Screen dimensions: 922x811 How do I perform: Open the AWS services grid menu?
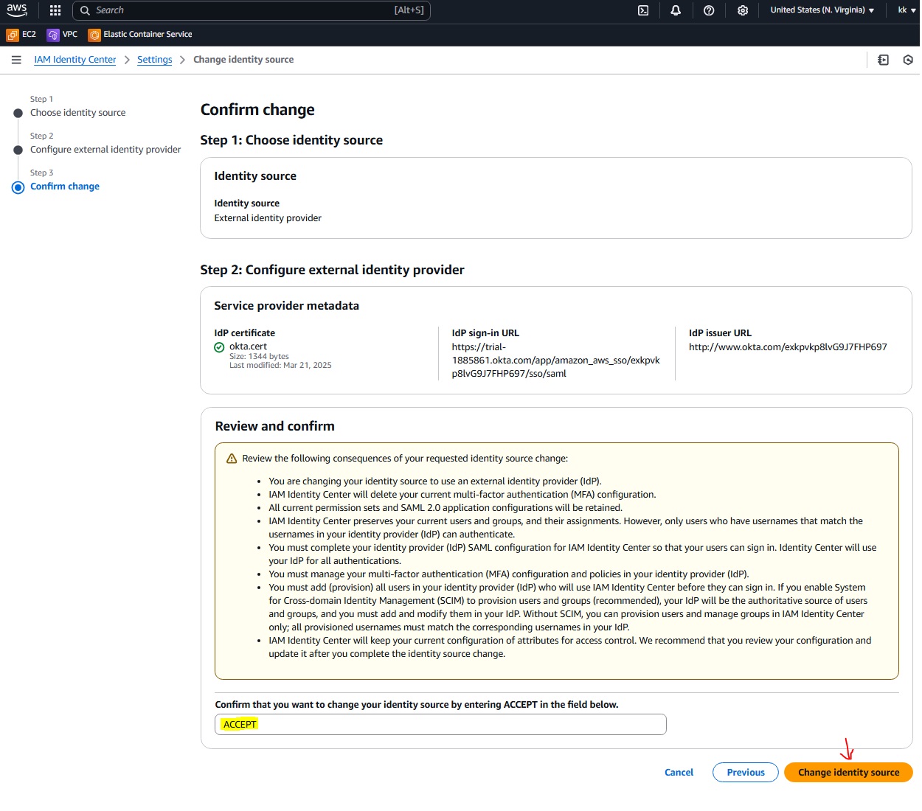coord(55,10)
